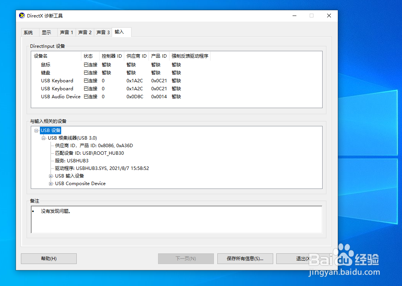Open the 声音 1 tab
This screenshot has width=402, height=286.
(x=66, y=33)
